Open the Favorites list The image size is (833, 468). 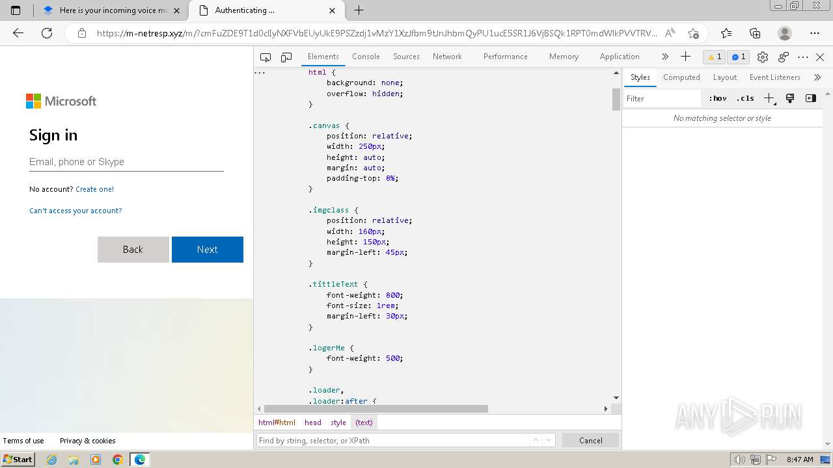click(726, 33)
